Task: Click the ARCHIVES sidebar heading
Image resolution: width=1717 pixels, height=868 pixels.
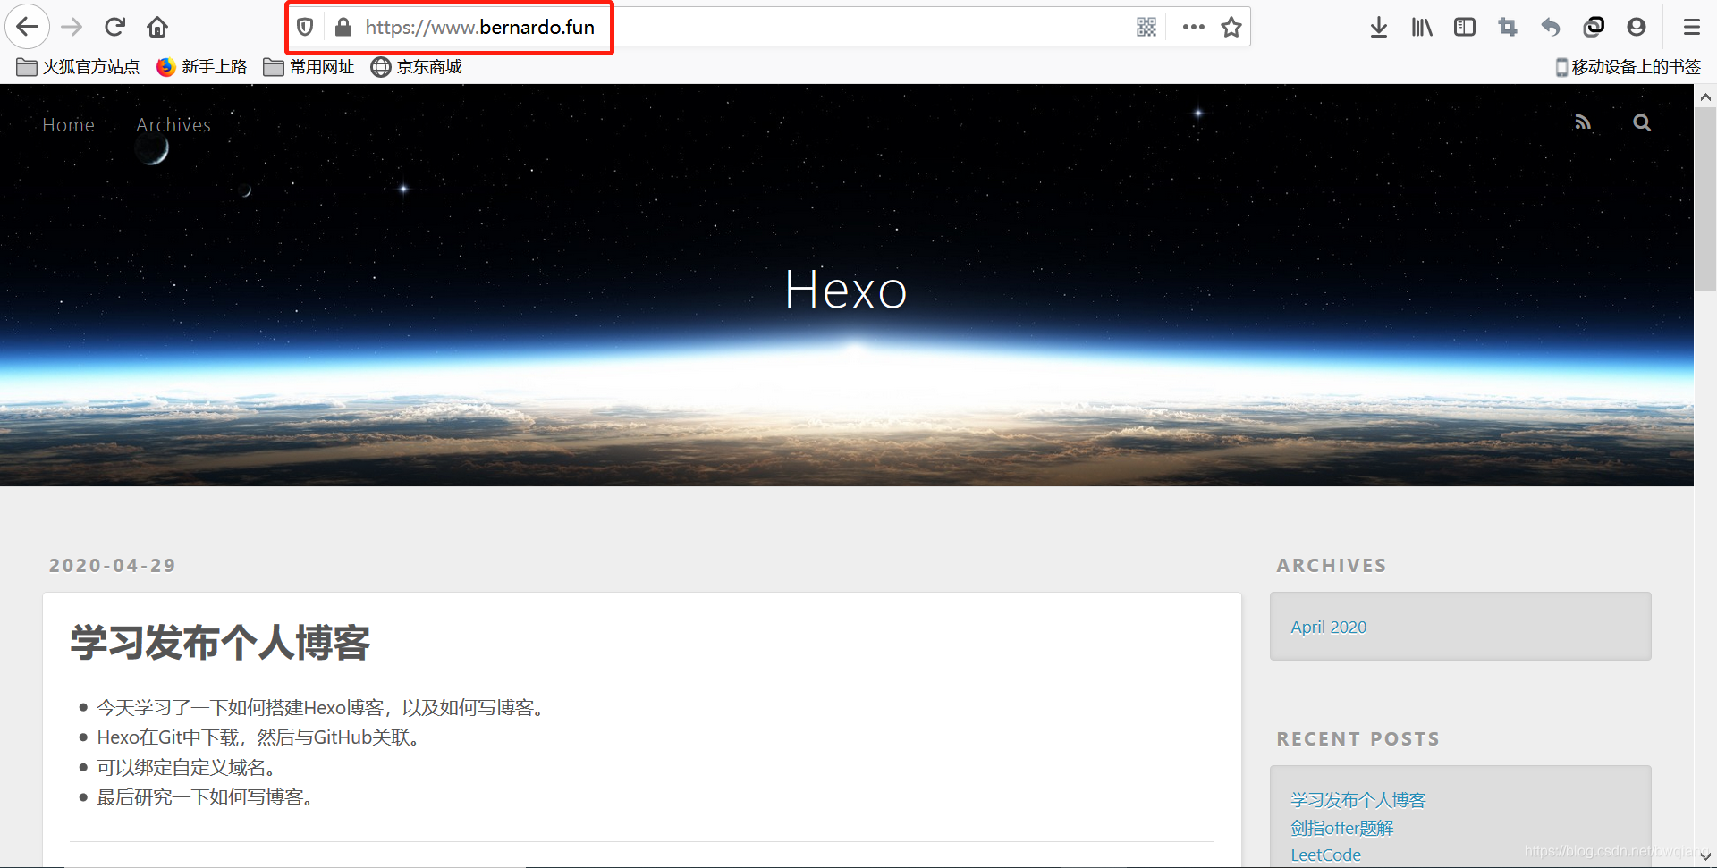Action: 1332,565
